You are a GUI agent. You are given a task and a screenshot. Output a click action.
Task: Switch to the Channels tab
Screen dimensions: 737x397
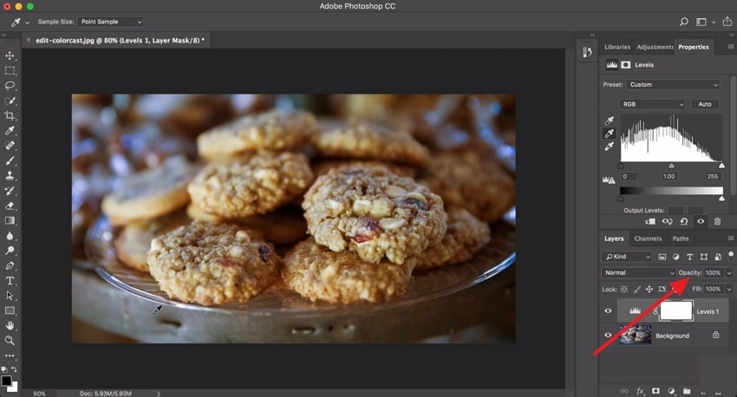(648, 238)
